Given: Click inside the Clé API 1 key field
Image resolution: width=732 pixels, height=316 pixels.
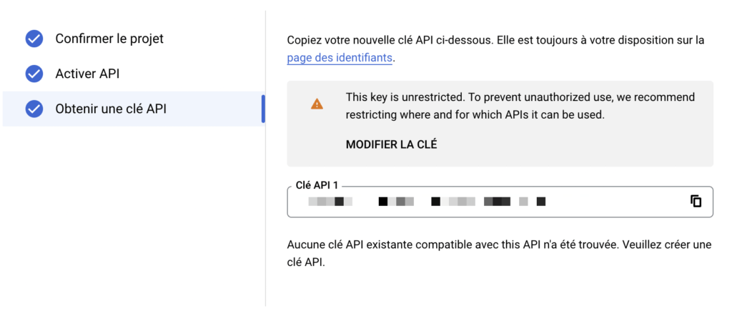Looking at the screenshot, I should 500,202.
